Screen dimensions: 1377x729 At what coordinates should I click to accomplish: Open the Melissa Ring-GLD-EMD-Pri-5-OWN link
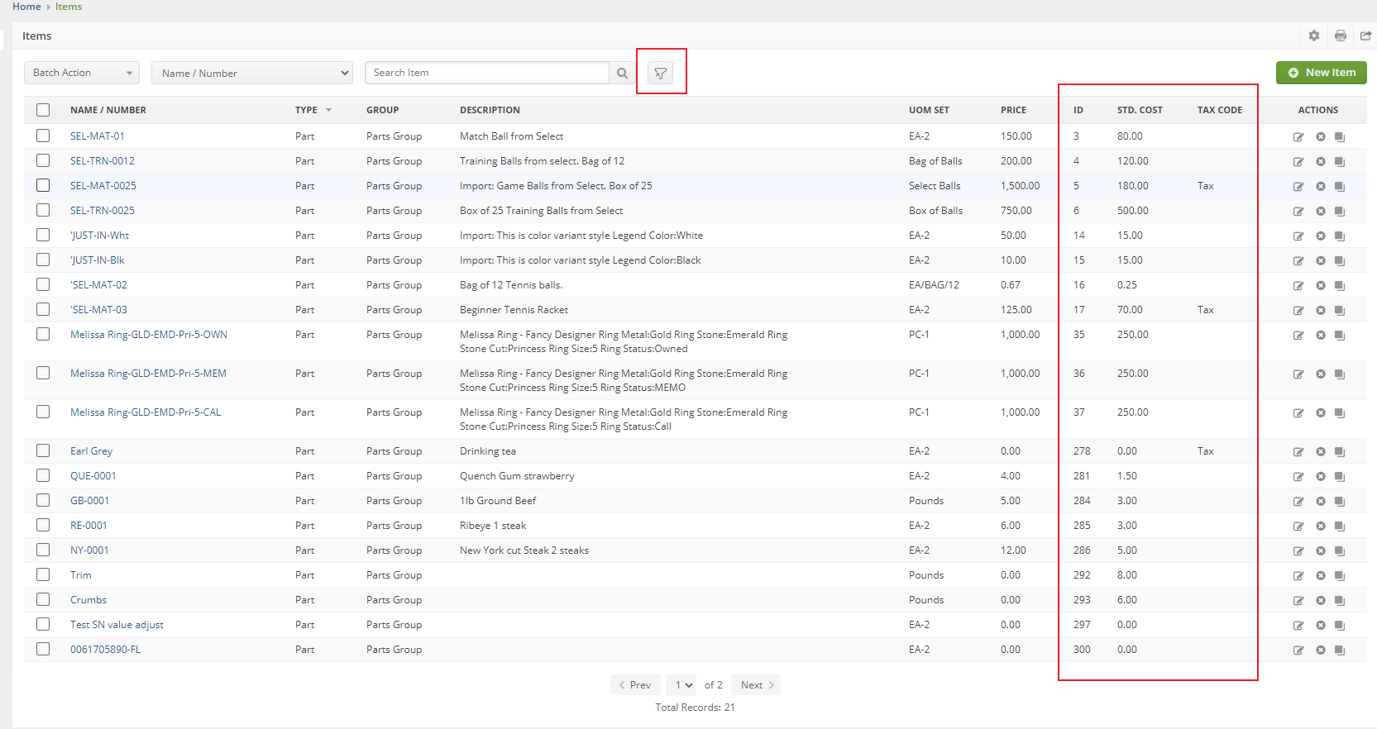coord(149,335)
